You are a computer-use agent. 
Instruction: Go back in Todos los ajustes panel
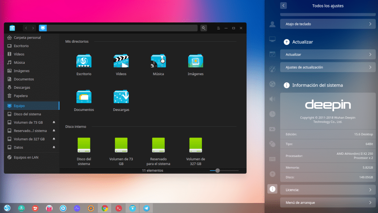[283, 6]
